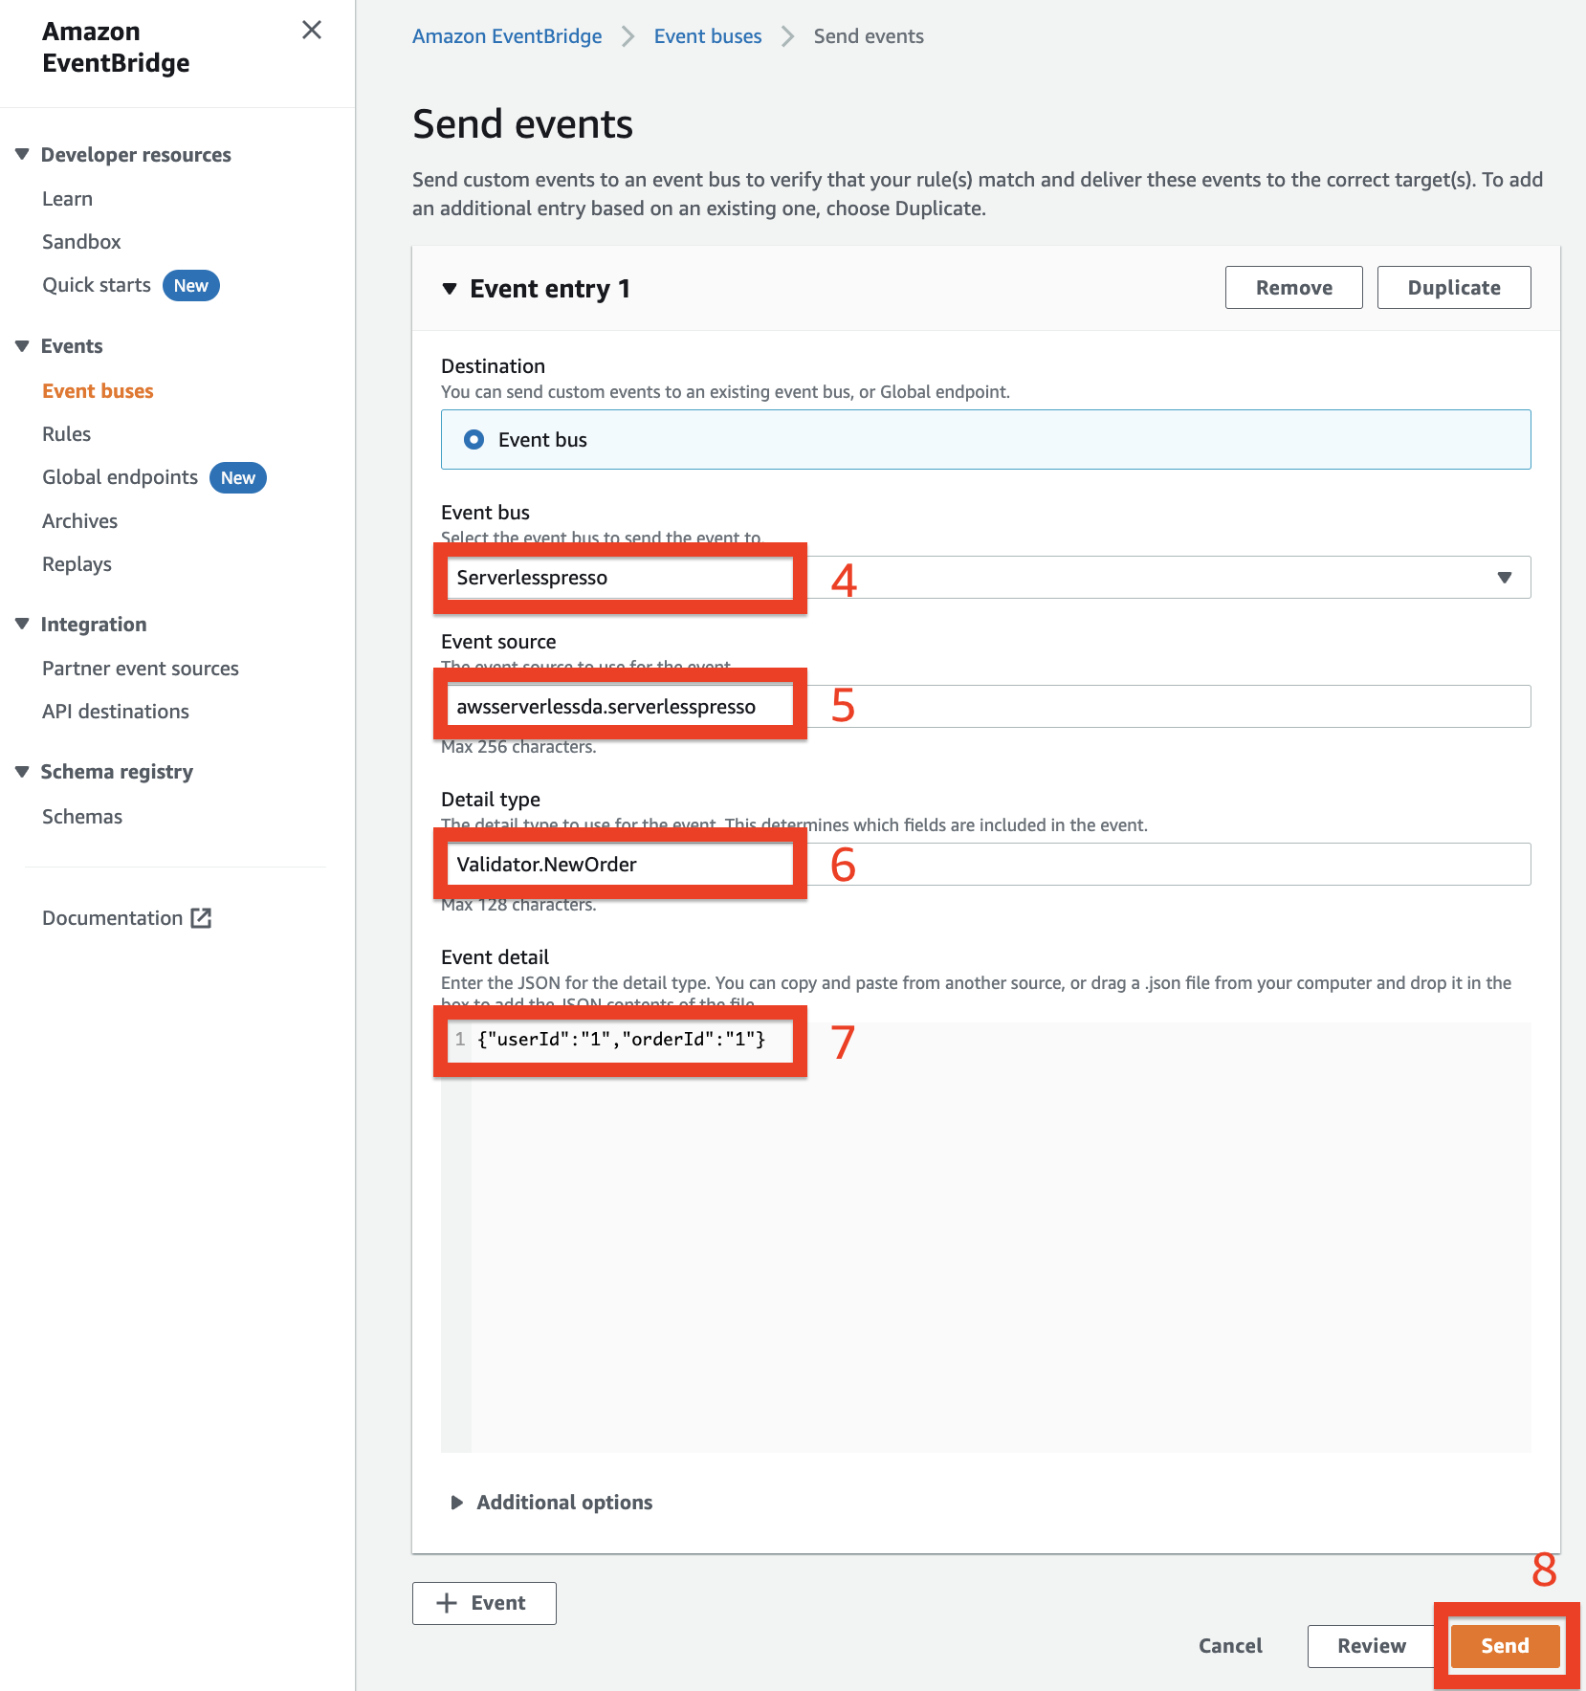Image resolution: width=1586 pixels, height=1691 pixels.
Task: Collapse the Event entry 1 section
Action: tap(450, 289)
